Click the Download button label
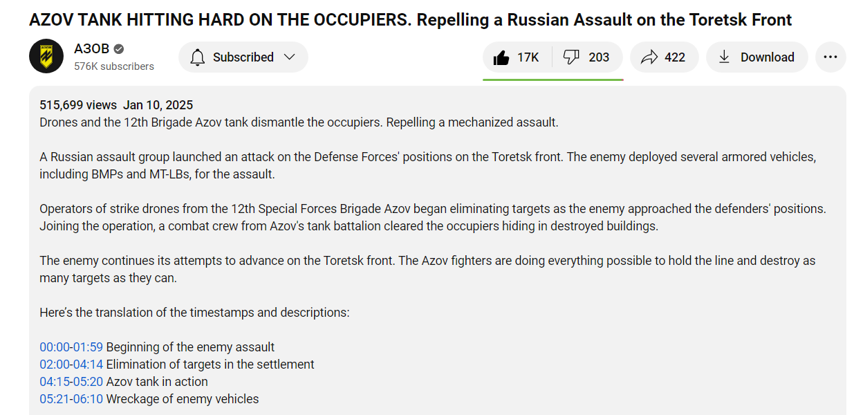 (x=768, y=57)
